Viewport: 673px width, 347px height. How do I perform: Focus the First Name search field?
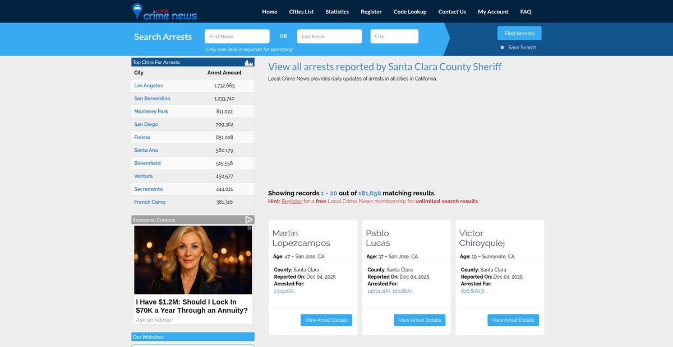tap(237, 36)
